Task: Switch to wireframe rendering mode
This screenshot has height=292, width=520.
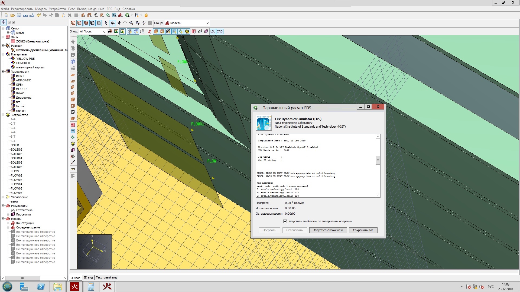Action: tap(73, 23)
